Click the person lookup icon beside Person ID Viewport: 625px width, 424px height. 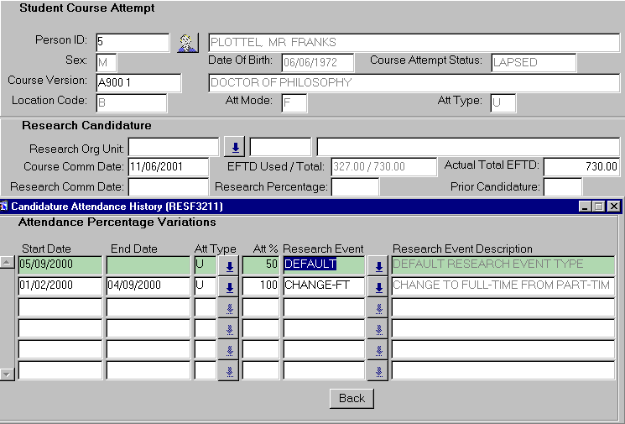point(187,42)
